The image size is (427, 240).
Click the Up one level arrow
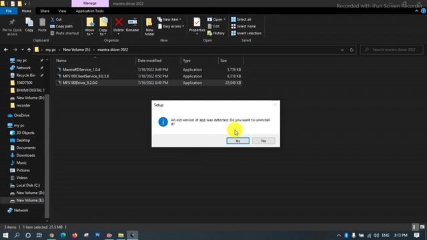pos(29,50)
